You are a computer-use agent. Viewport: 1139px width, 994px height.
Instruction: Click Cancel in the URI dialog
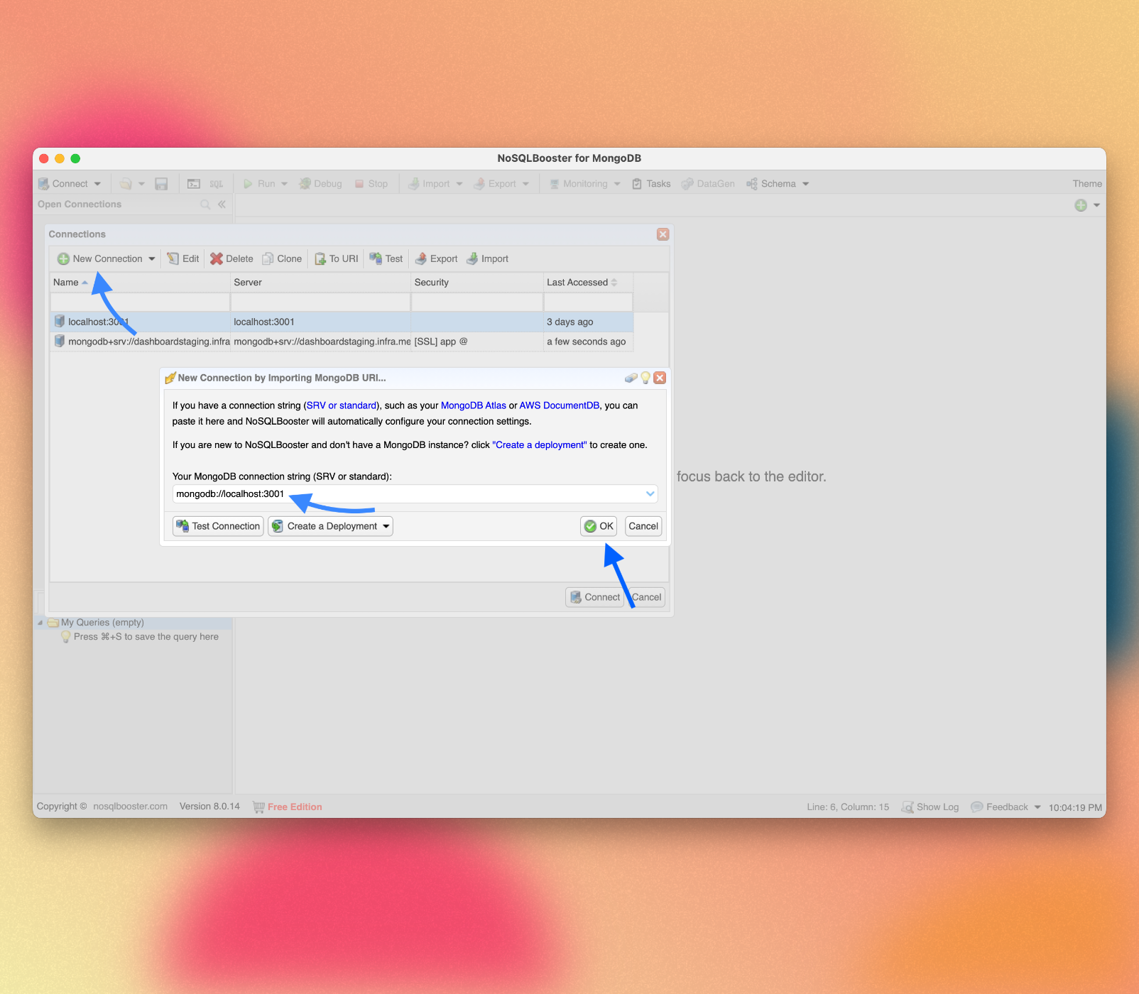[x=643, y=526]
